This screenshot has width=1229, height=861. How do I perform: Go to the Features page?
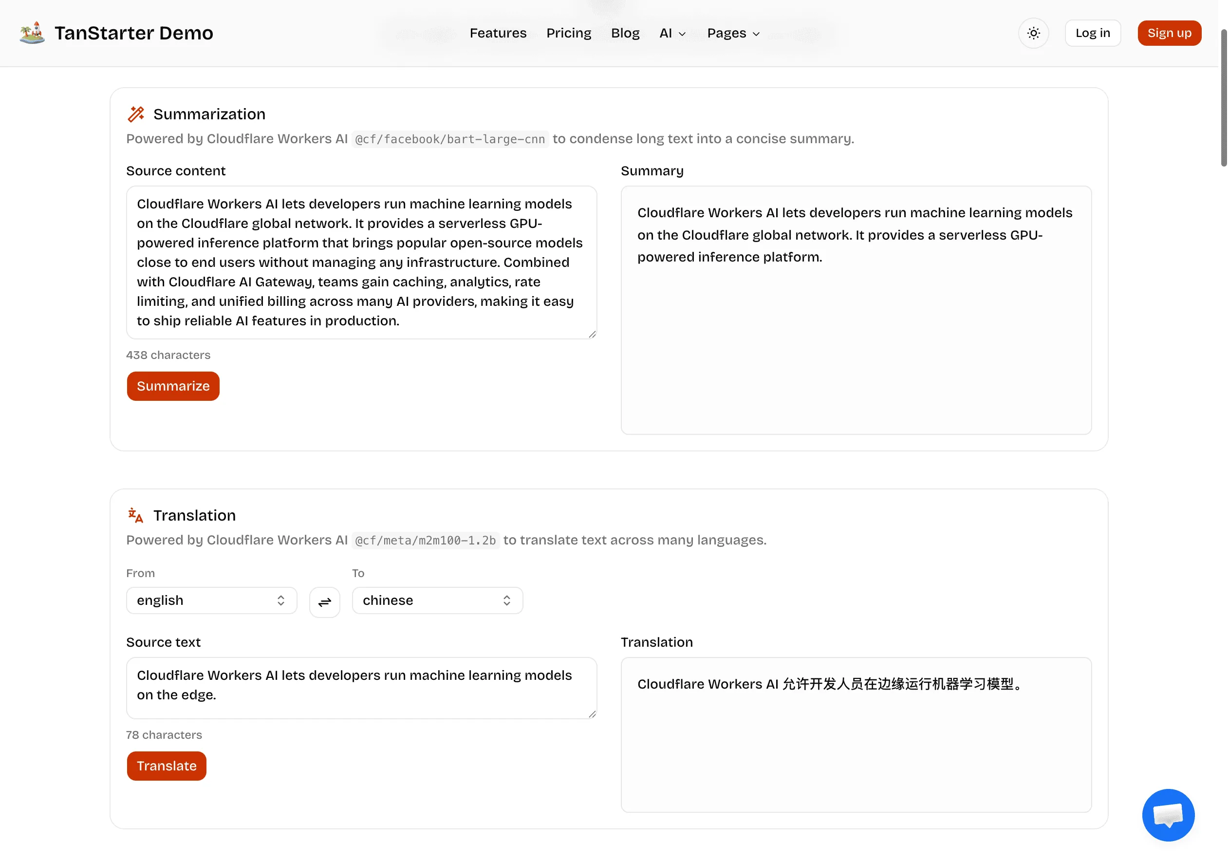[498, 33]
